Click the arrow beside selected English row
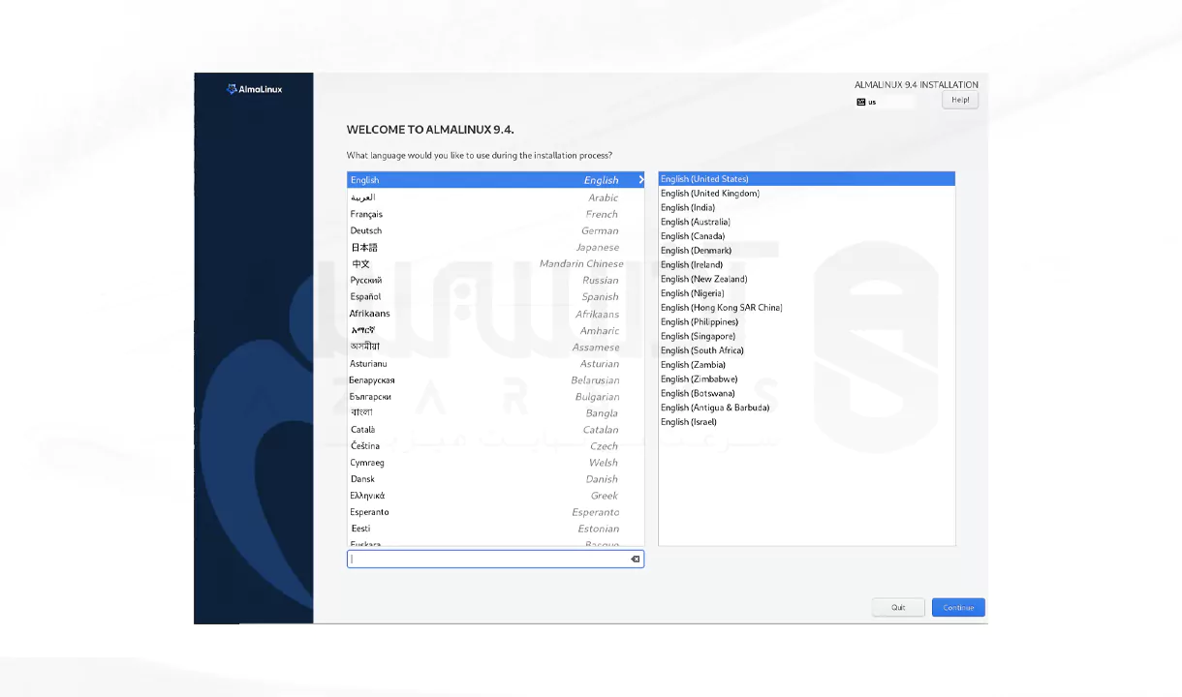Image resolution: width=1182 pixels, height=697 pixels. [x=640, y=180]
